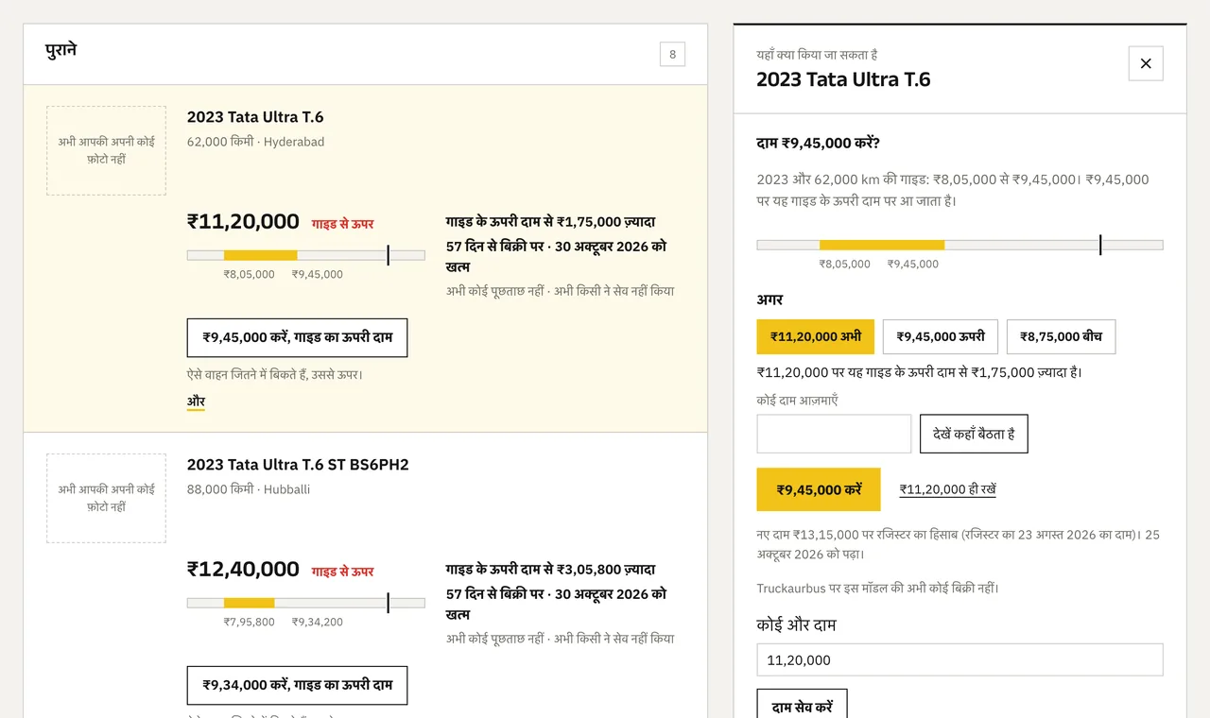Viewport: 1210px width, 718px height.
Task: Click the photo placeholder of the Hyderabad listing
Action: point(106,151)
